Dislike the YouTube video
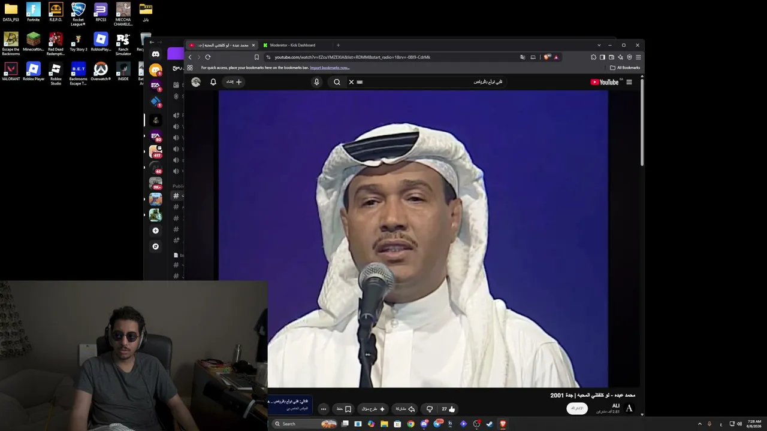The height and width of the screenshot is (431, 767). tap(430, 409)
